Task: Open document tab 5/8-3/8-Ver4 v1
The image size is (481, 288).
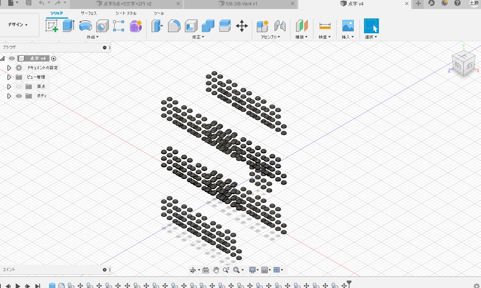Action: tap(241, 4)
